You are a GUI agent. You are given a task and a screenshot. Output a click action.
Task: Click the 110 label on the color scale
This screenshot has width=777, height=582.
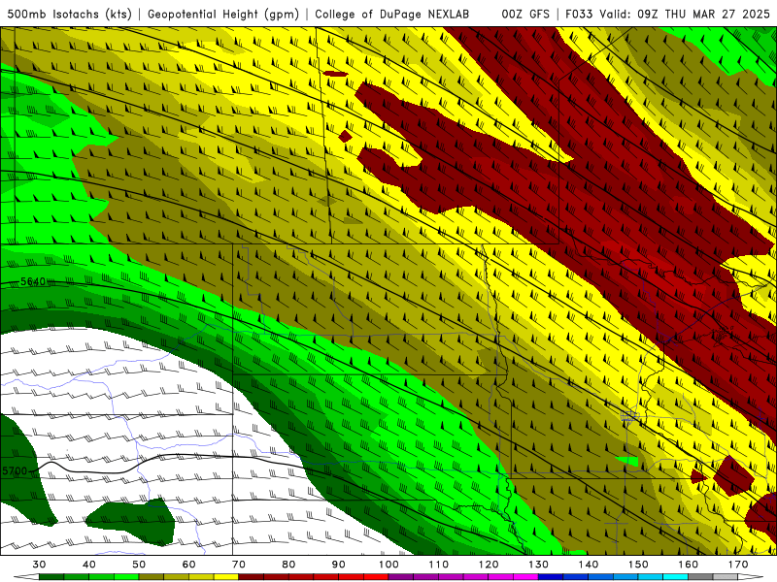[x=439, y=565]
